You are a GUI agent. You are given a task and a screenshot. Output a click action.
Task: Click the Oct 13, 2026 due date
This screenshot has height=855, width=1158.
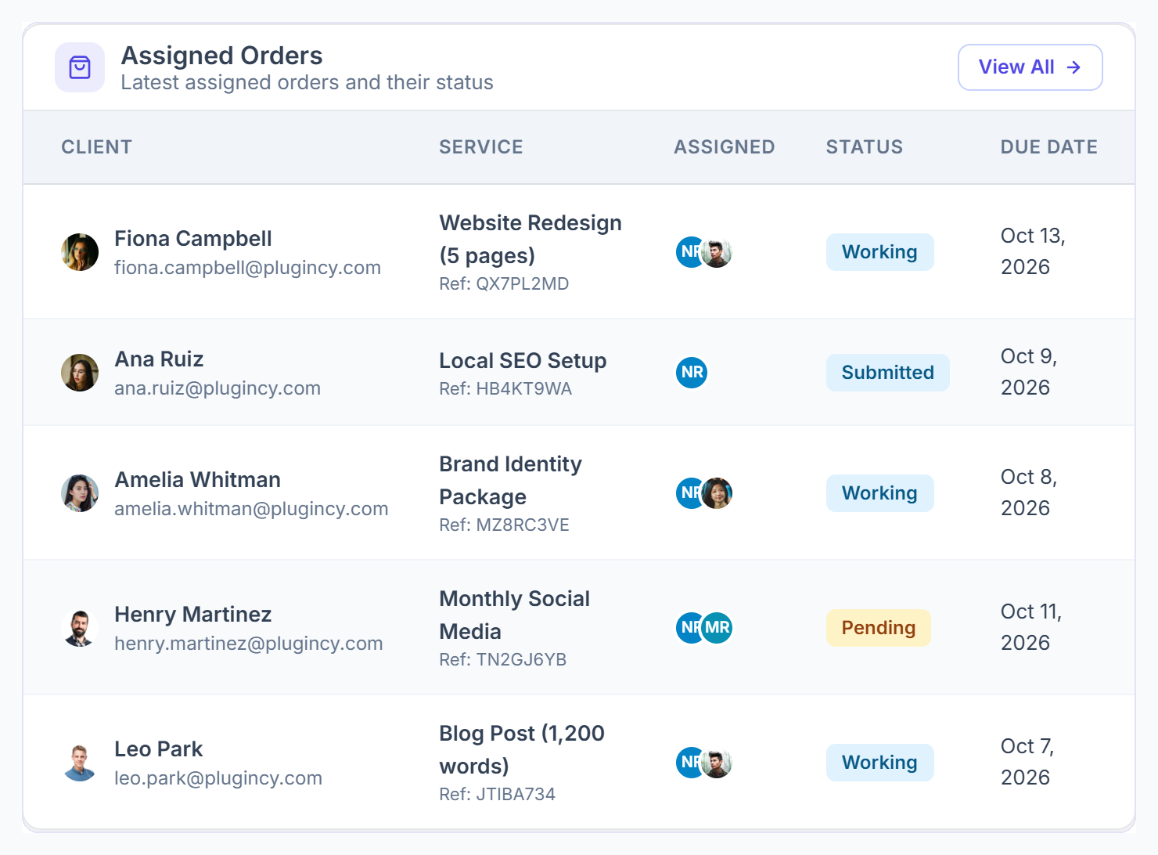pos(1033,251)
